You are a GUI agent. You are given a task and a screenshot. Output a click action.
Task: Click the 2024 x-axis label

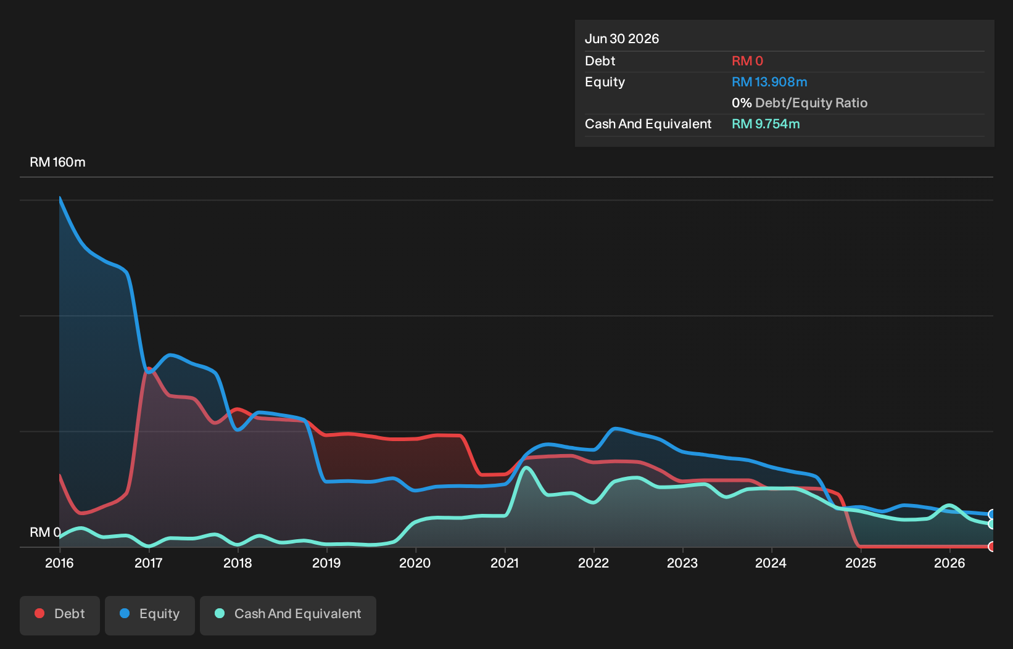click(x=771, y=563)
